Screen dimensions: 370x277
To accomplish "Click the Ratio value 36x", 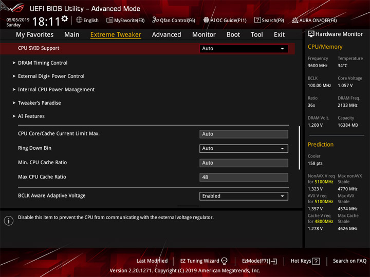I will 311,105.
